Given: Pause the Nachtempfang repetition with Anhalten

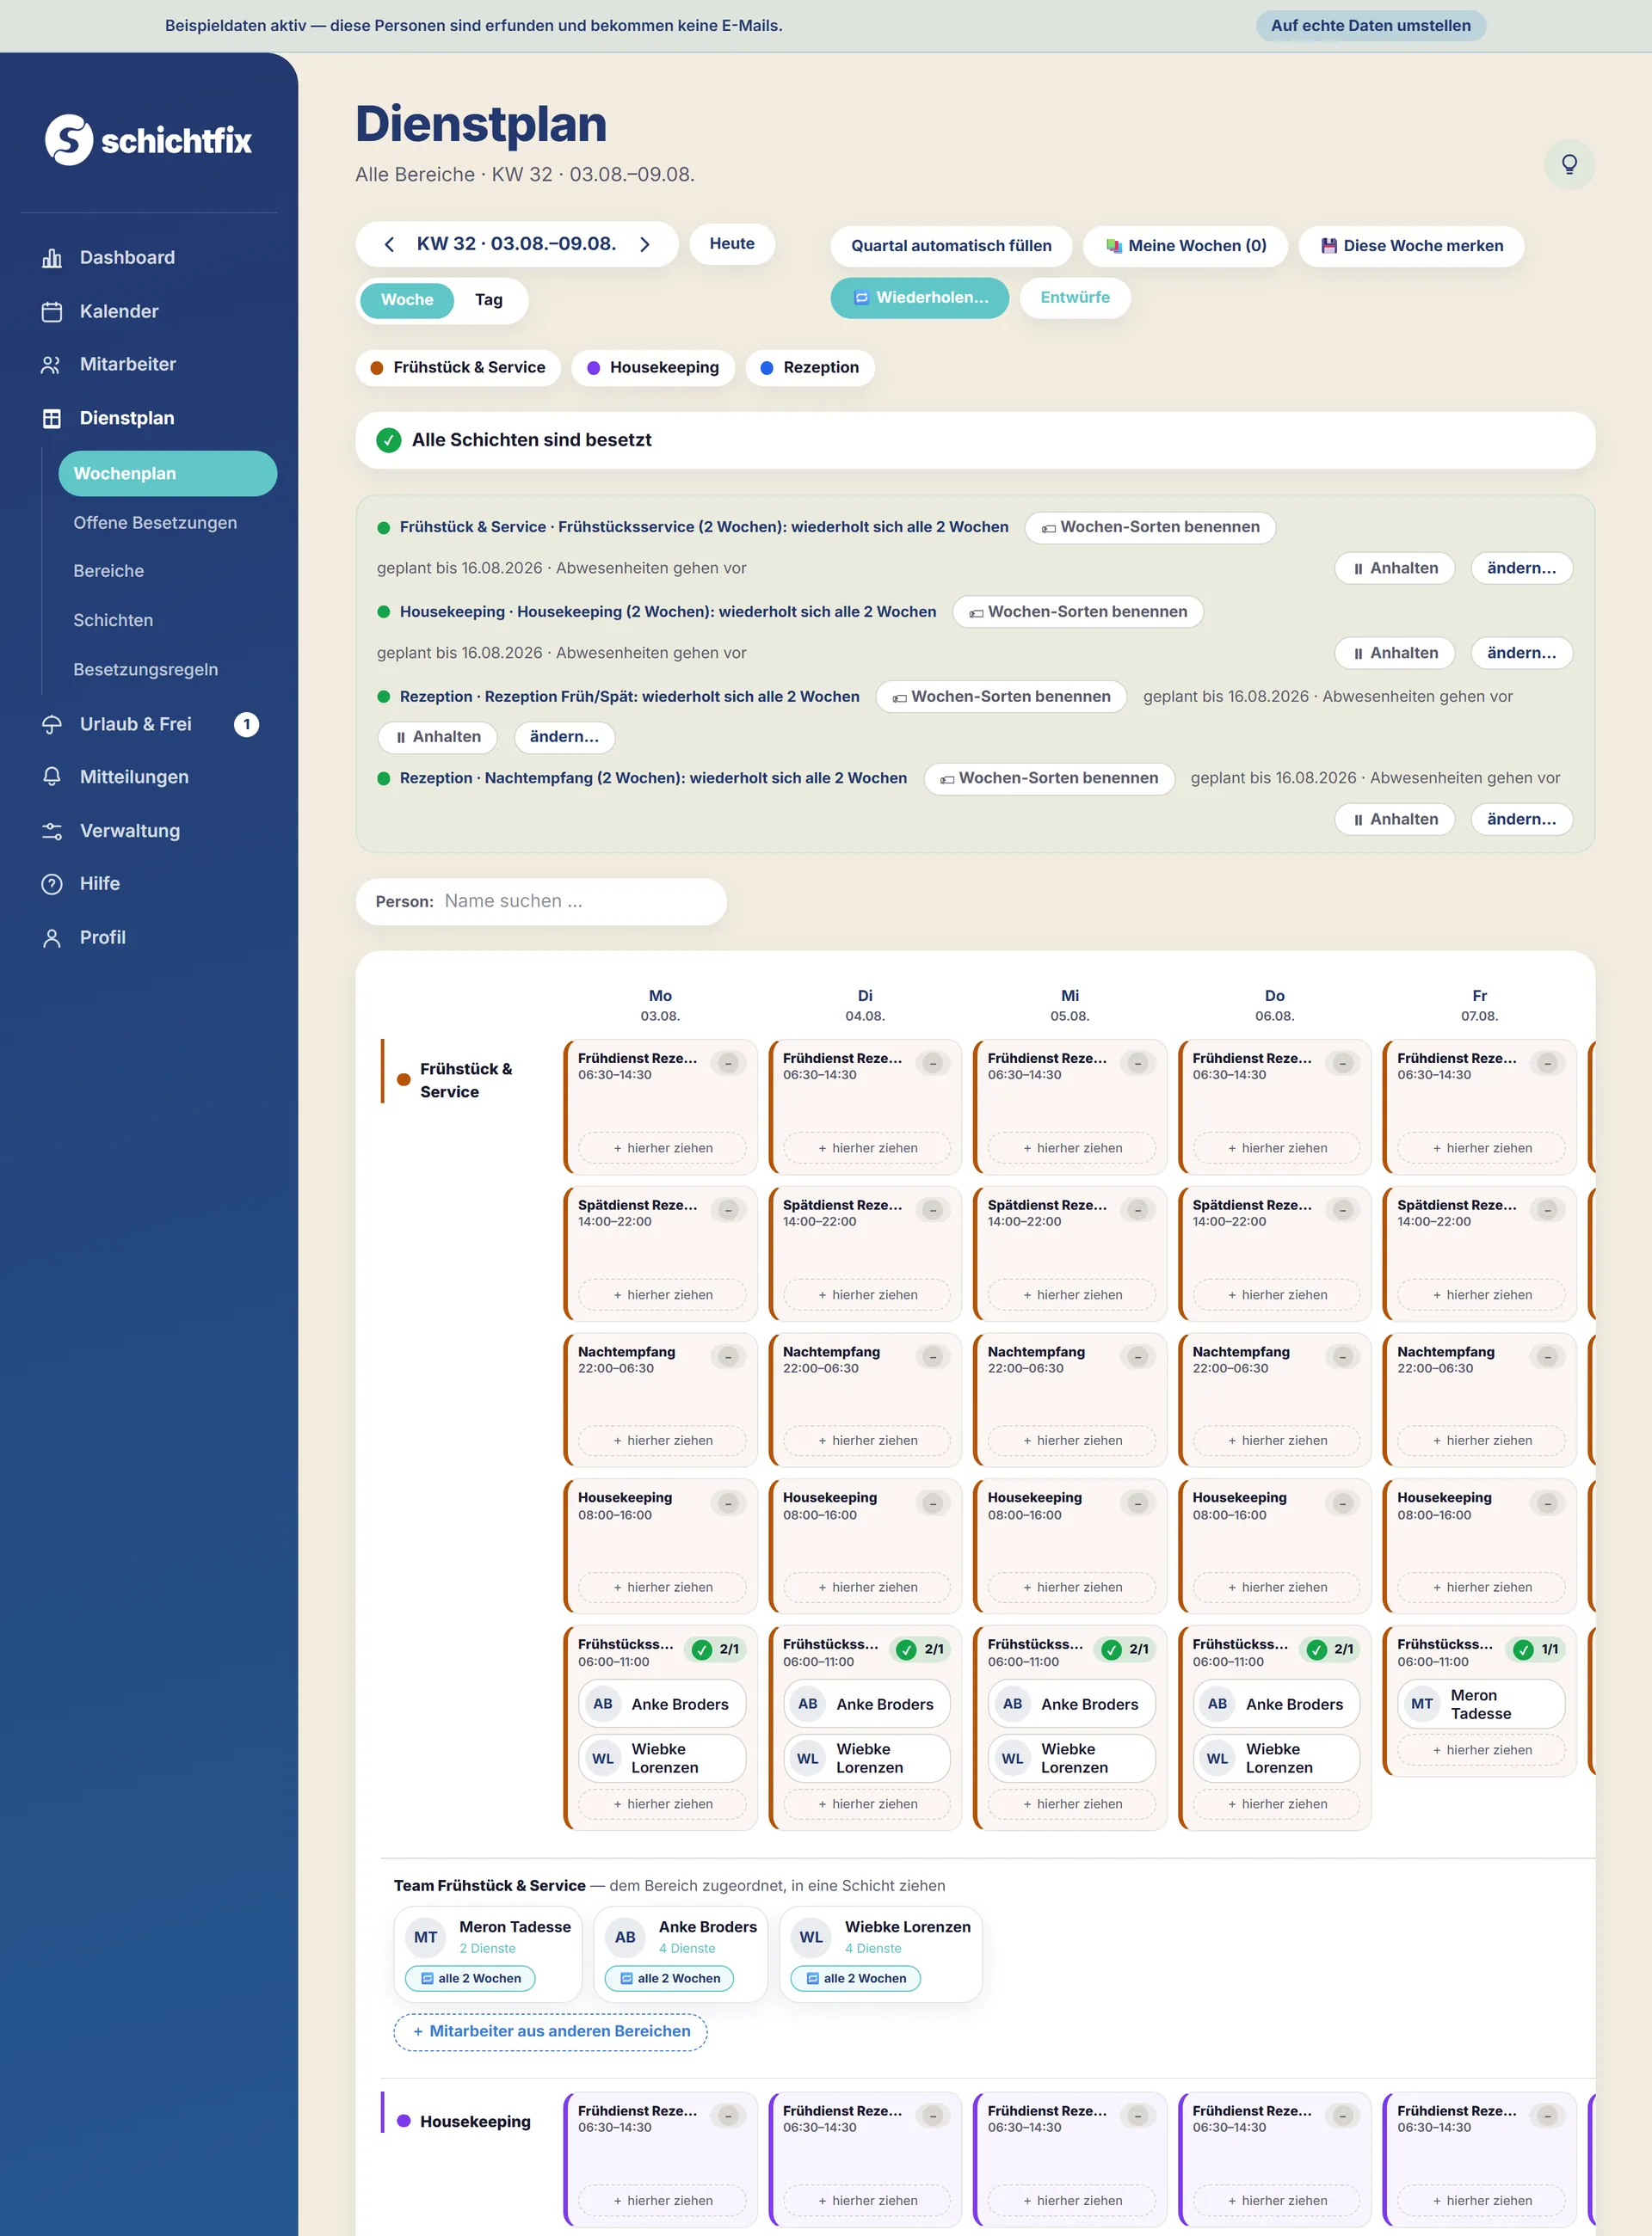Looking at the screenshot, I should click(1395, 820).
